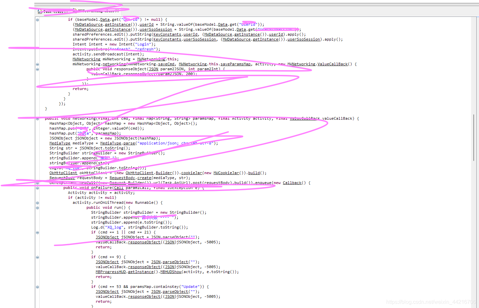Collapse the mWNetworking.networking ValueCallBack block
Image resolution: width=479 pixels, height=308 pixels.
click(37, 64)
